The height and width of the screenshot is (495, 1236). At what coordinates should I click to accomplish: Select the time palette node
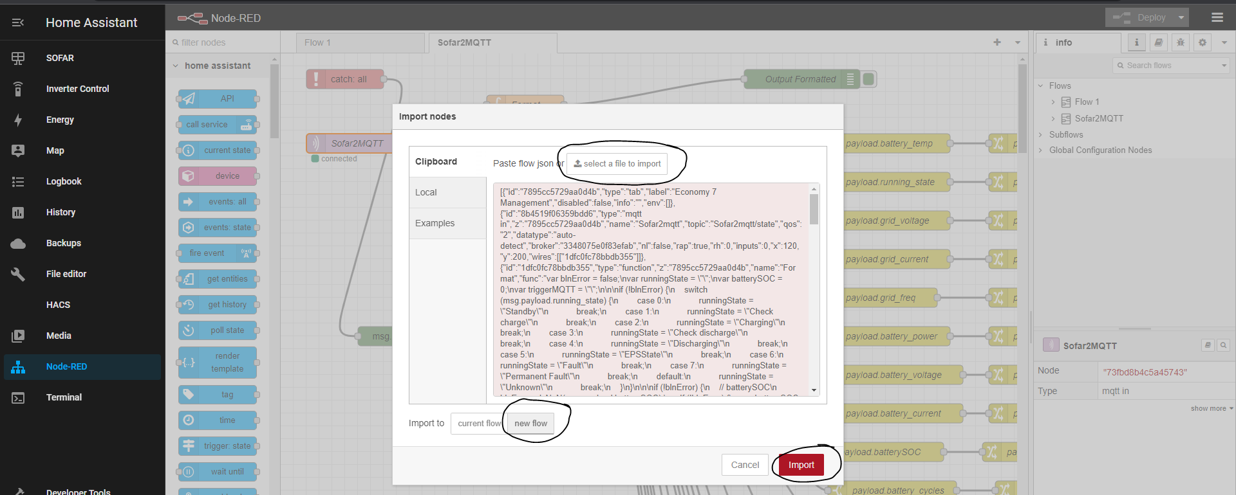pyautogui.click(x=218, y=420)
